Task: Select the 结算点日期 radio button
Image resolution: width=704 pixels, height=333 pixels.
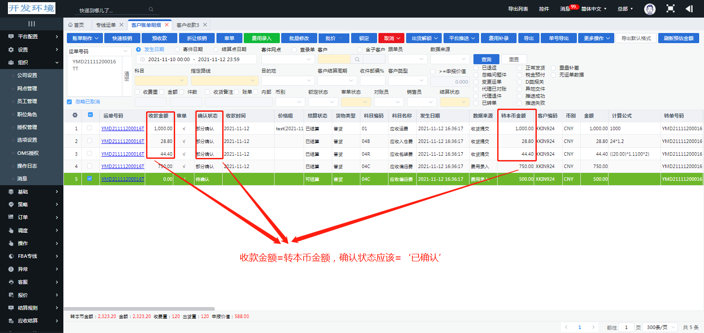Action: pyautogui.click(x=216, y=49)
